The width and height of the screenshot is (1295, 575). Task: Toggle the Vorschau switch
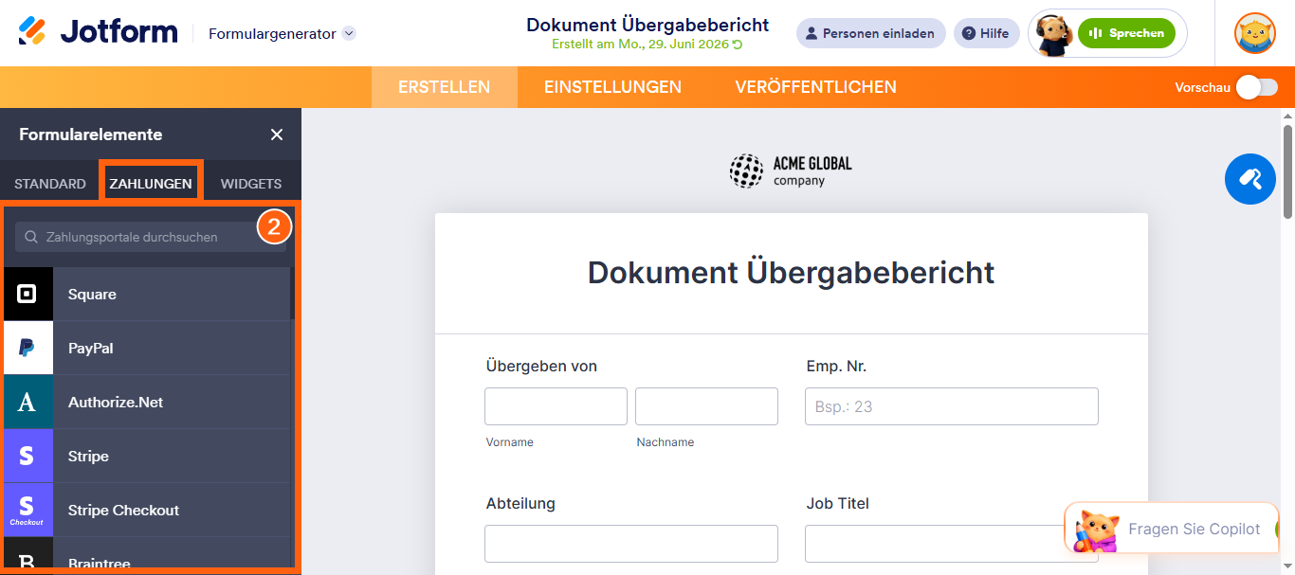click(1256, 87)
